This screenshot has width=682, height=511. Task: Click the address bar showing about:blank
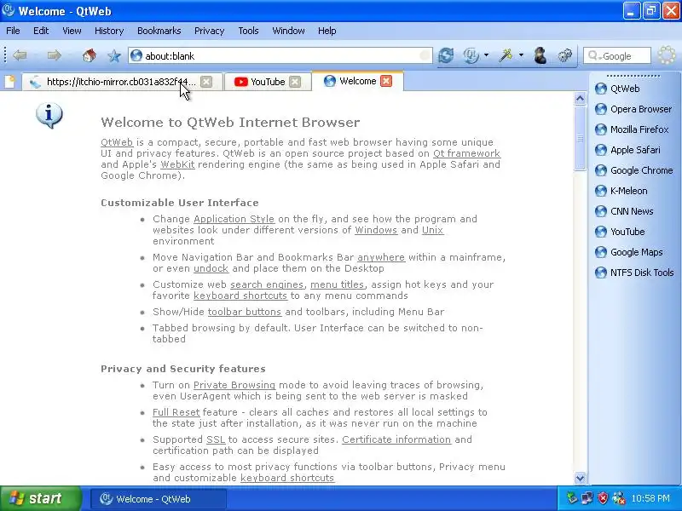click(x=280, y=55)
